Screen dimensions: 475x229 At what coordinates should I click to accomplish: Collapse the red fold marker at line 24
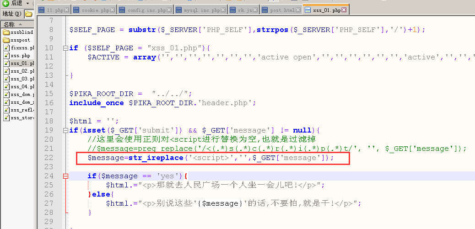tap(65, 176)
